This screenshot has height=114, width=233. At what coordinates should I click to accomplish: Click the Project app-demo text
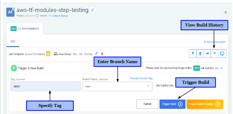(26, 16)
